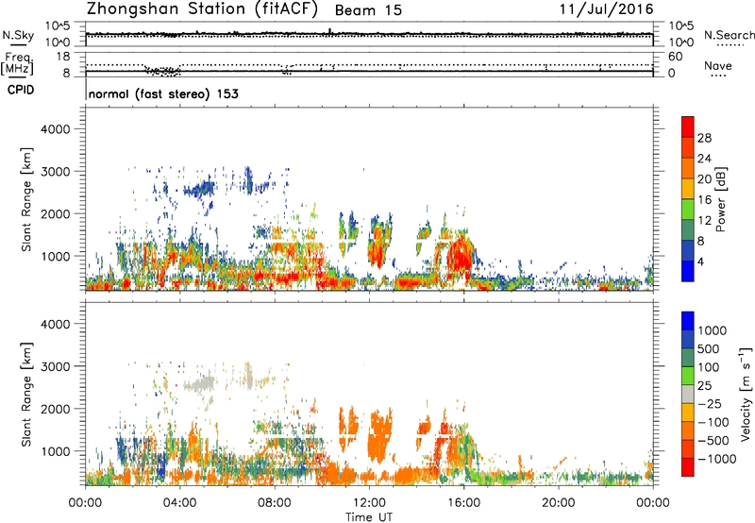
Task: Click the velocity panel 'Slant Range [km]' label
Action: (x=26, y=394)
